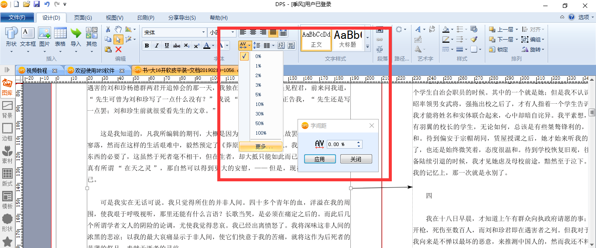Click the paste clipboard icon
Screen dimensions: 596x248
(108, 49)
